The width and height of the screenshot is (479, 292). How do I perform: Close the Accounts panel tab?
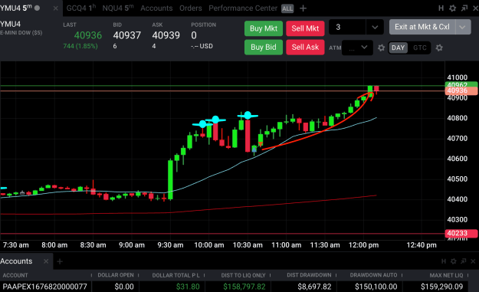pos(46,261)
